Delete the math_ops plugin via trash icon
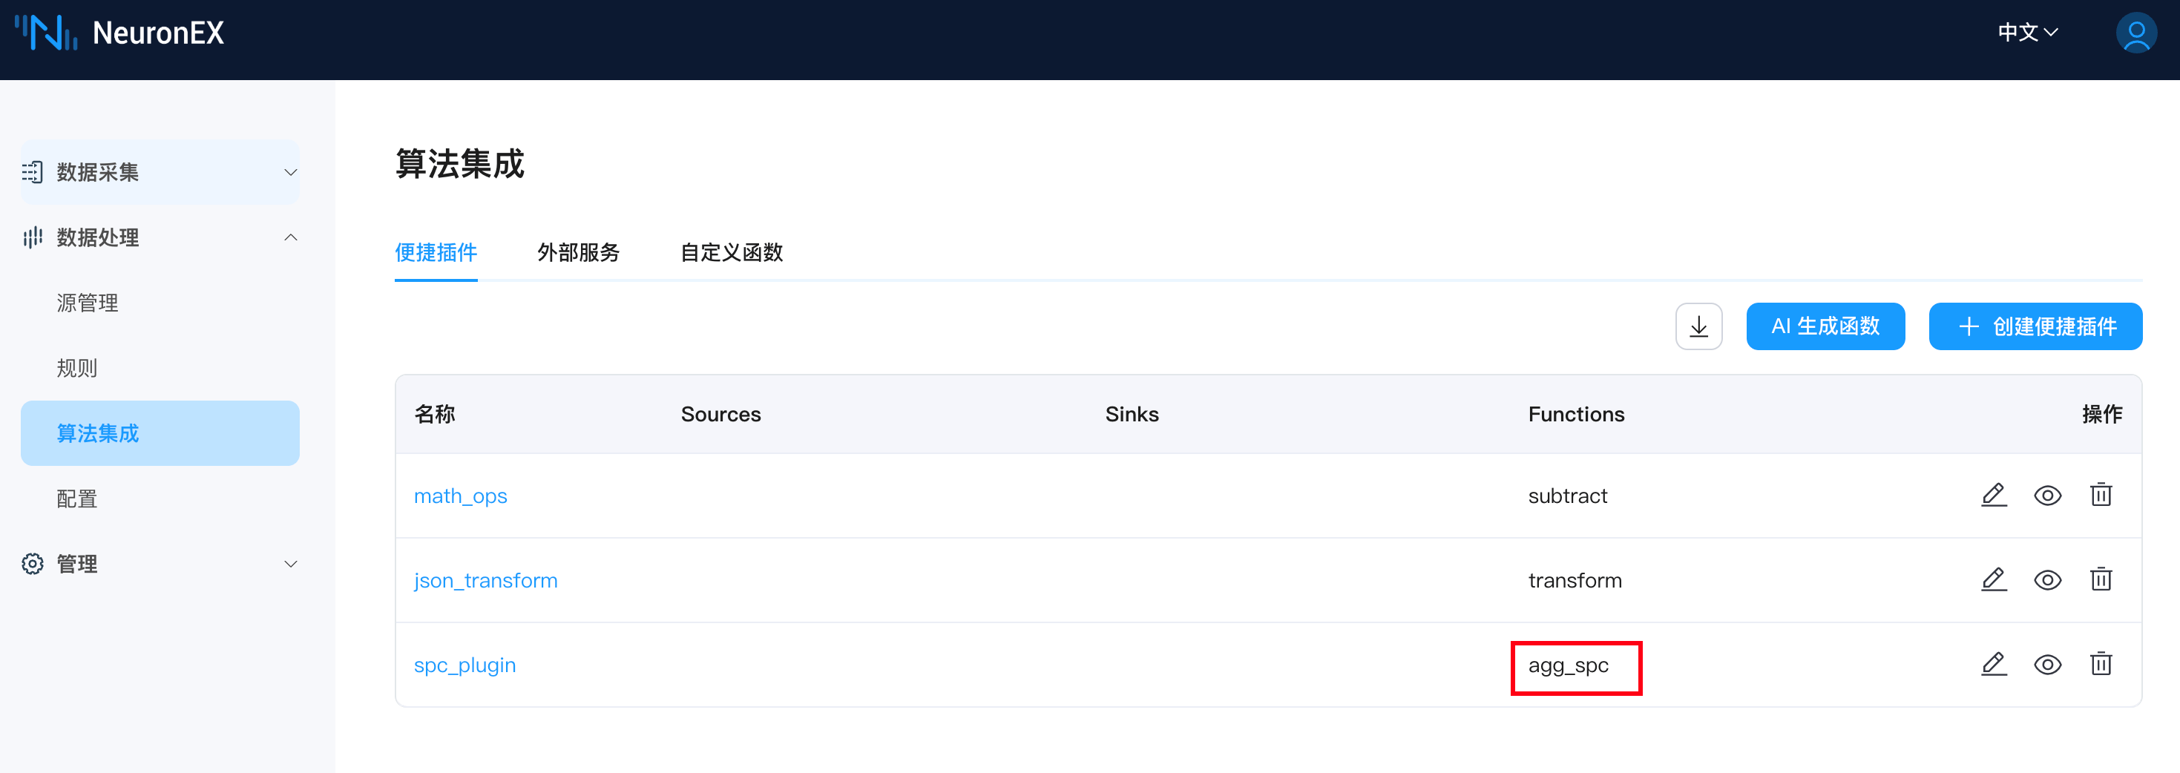The width and height of the screenshot is (2180, 773). tap(2101, 495)
